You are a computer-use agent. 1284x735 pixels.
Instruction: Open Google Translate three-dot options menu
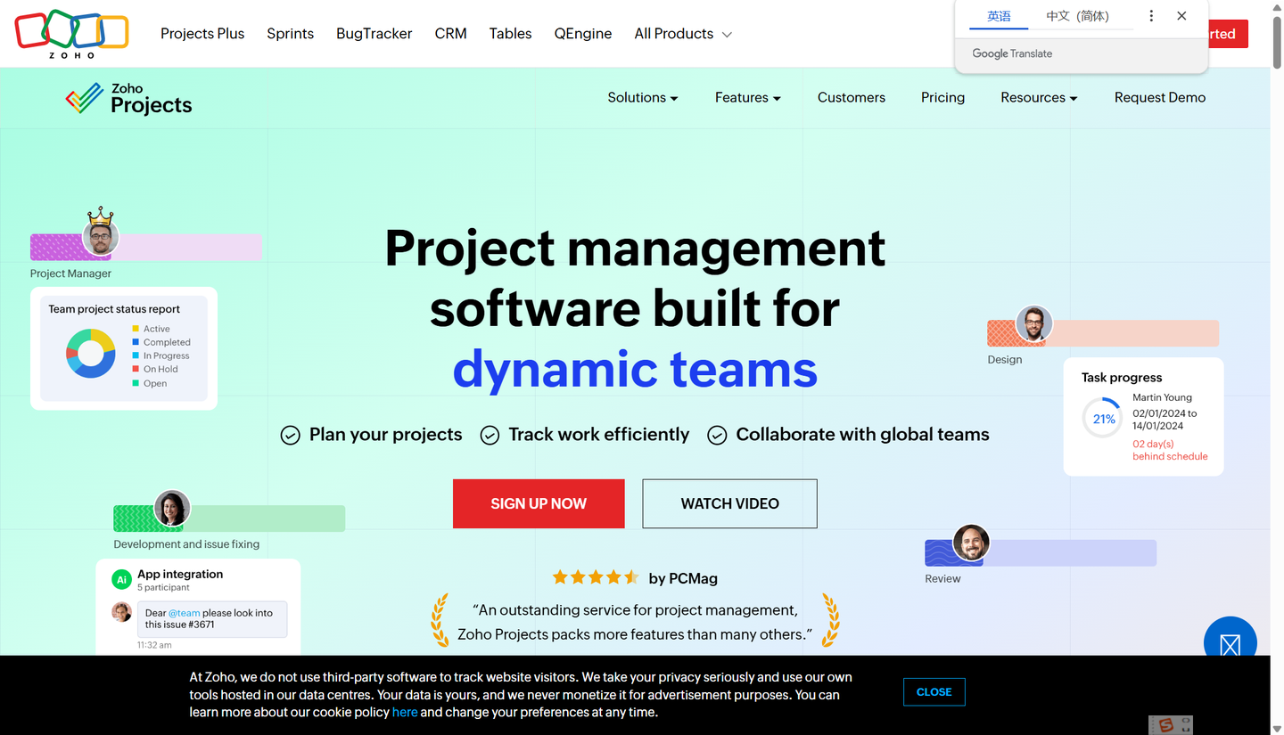pyautogui.click(x=1151, y=15)
